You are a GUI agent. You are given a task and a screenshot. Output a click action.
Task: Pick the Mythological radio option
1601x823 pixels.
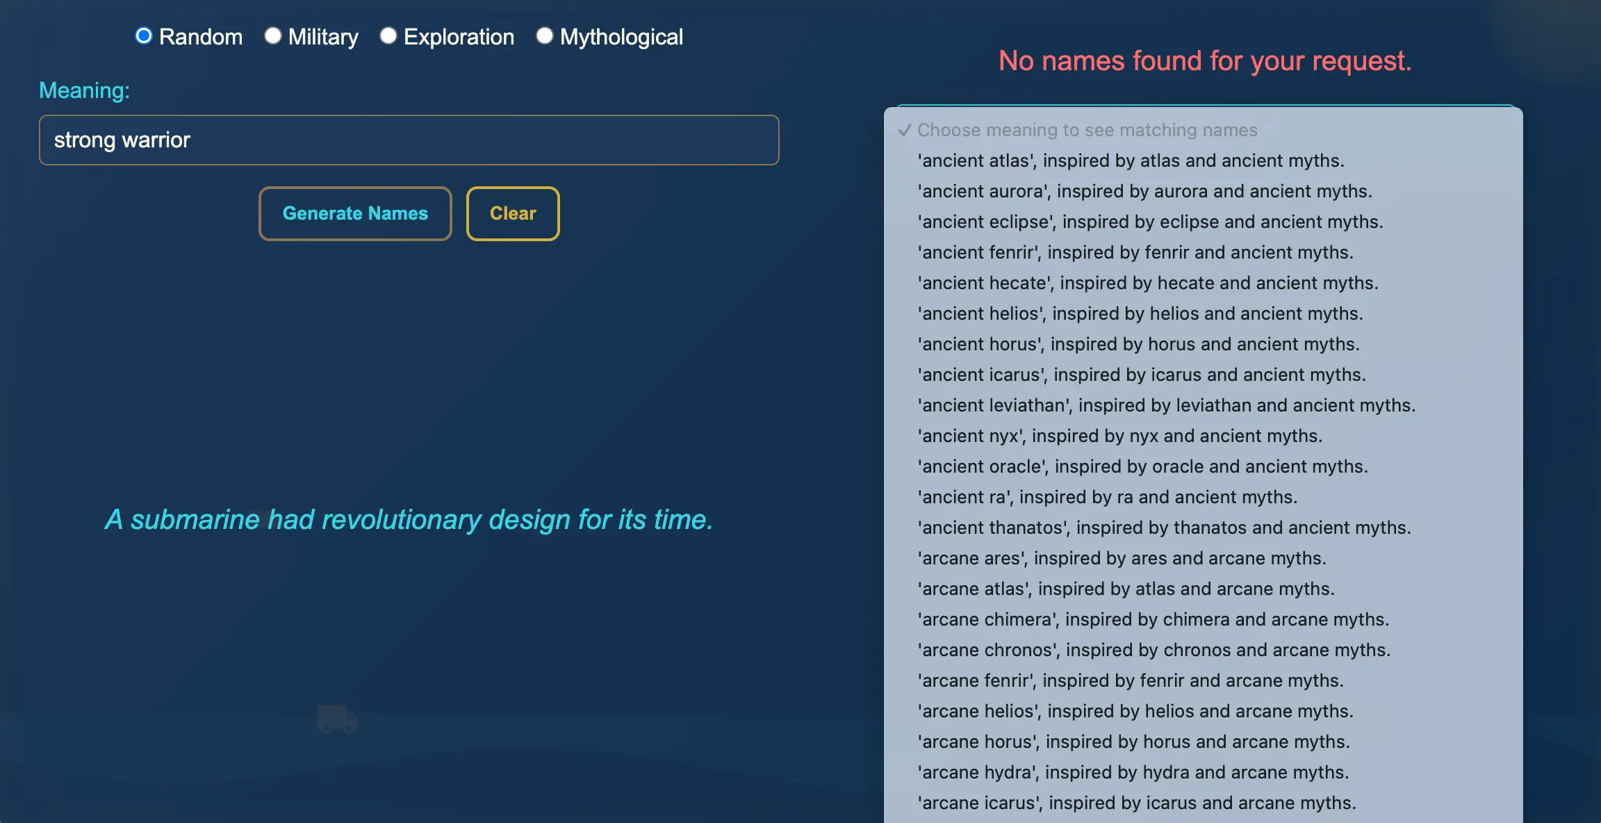click(x=545, y=36)
